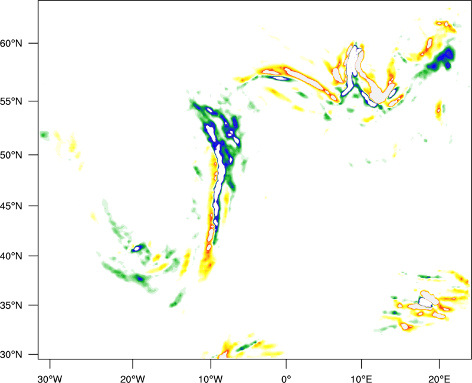This screenshot has height=383, width=472.
Task: Click the 40°N latitude label
Action: [11, 256]
